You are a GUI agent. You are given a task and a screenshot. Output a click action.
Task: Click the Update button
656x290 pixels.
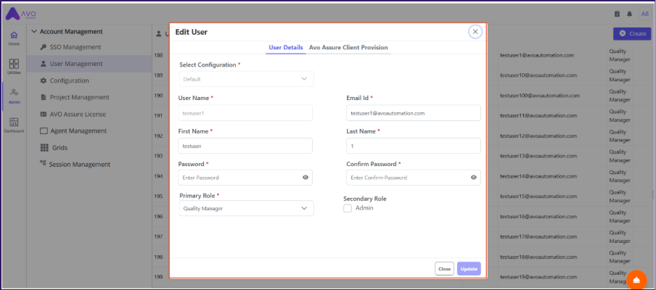tap(468, 269)
